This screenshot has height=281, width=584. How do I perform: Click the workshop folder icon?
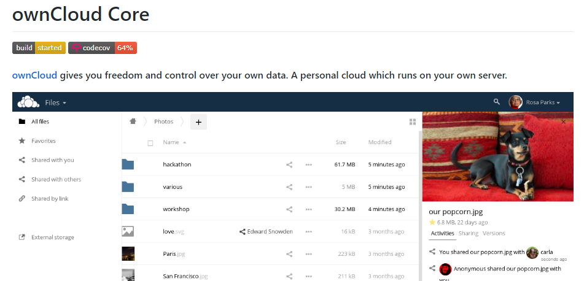point(128,209)
